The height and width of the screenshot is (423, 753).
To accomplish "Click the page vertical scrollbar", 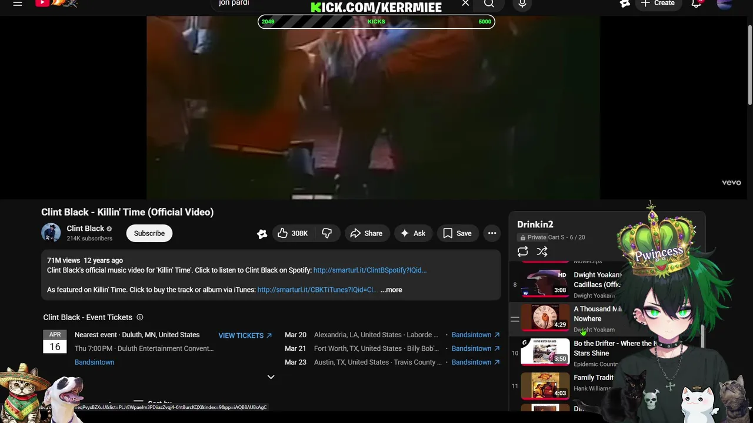I will pyautogui.click(x=749, y=65).
